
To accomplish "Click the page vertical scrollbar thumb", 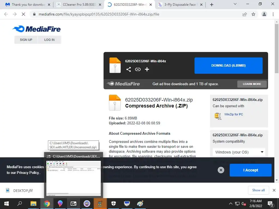I will click(277, 48).
